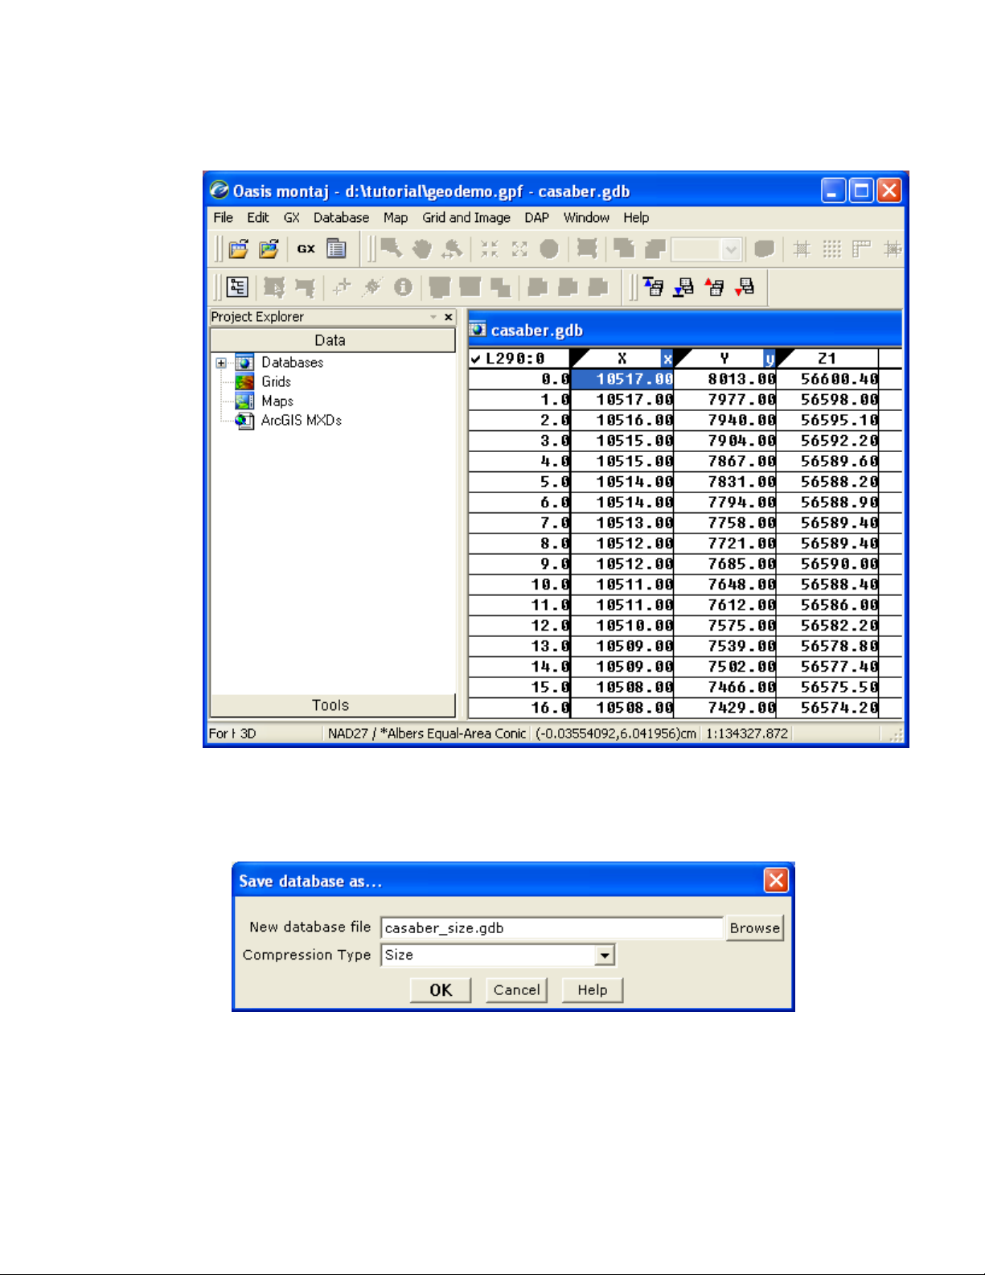This screenshot has height=1275, width=985.
Task: Open the Project Explorer options dropdown arrow
Action: pyautogui.click(x=433, y=317)
